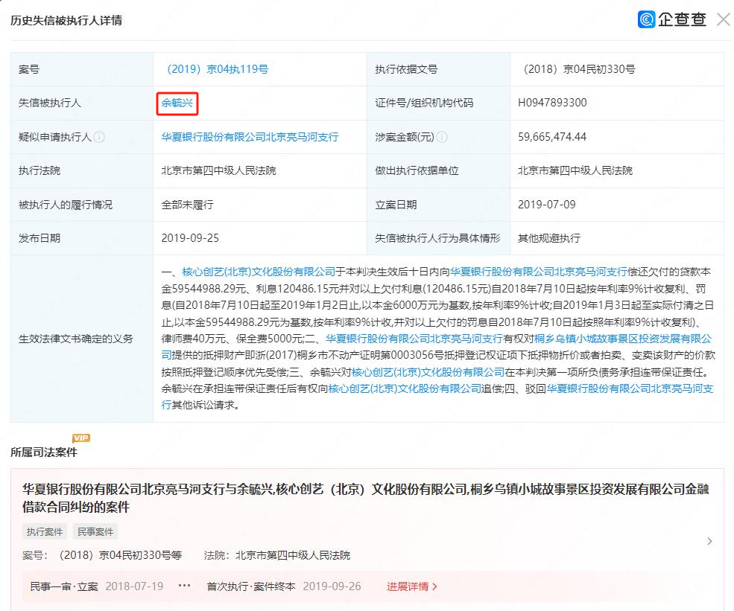Select the 立案日期 value 2019-07-09
The height and width of the screenshot is (611, 734).
click(x=547, y=205)
